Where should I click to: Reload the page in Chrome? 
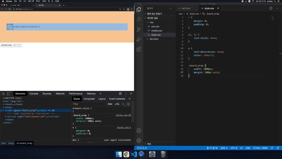click(9, 9)
